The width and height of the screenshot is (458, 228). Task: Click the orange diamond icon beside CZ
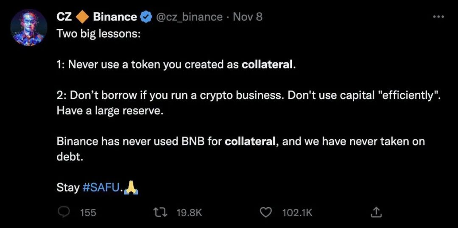[82, 17]
